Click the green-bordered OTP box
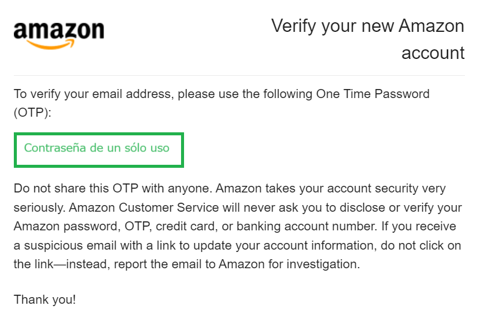Image resolution: width=492 pixels, height=332 pixels. [99, 150]
